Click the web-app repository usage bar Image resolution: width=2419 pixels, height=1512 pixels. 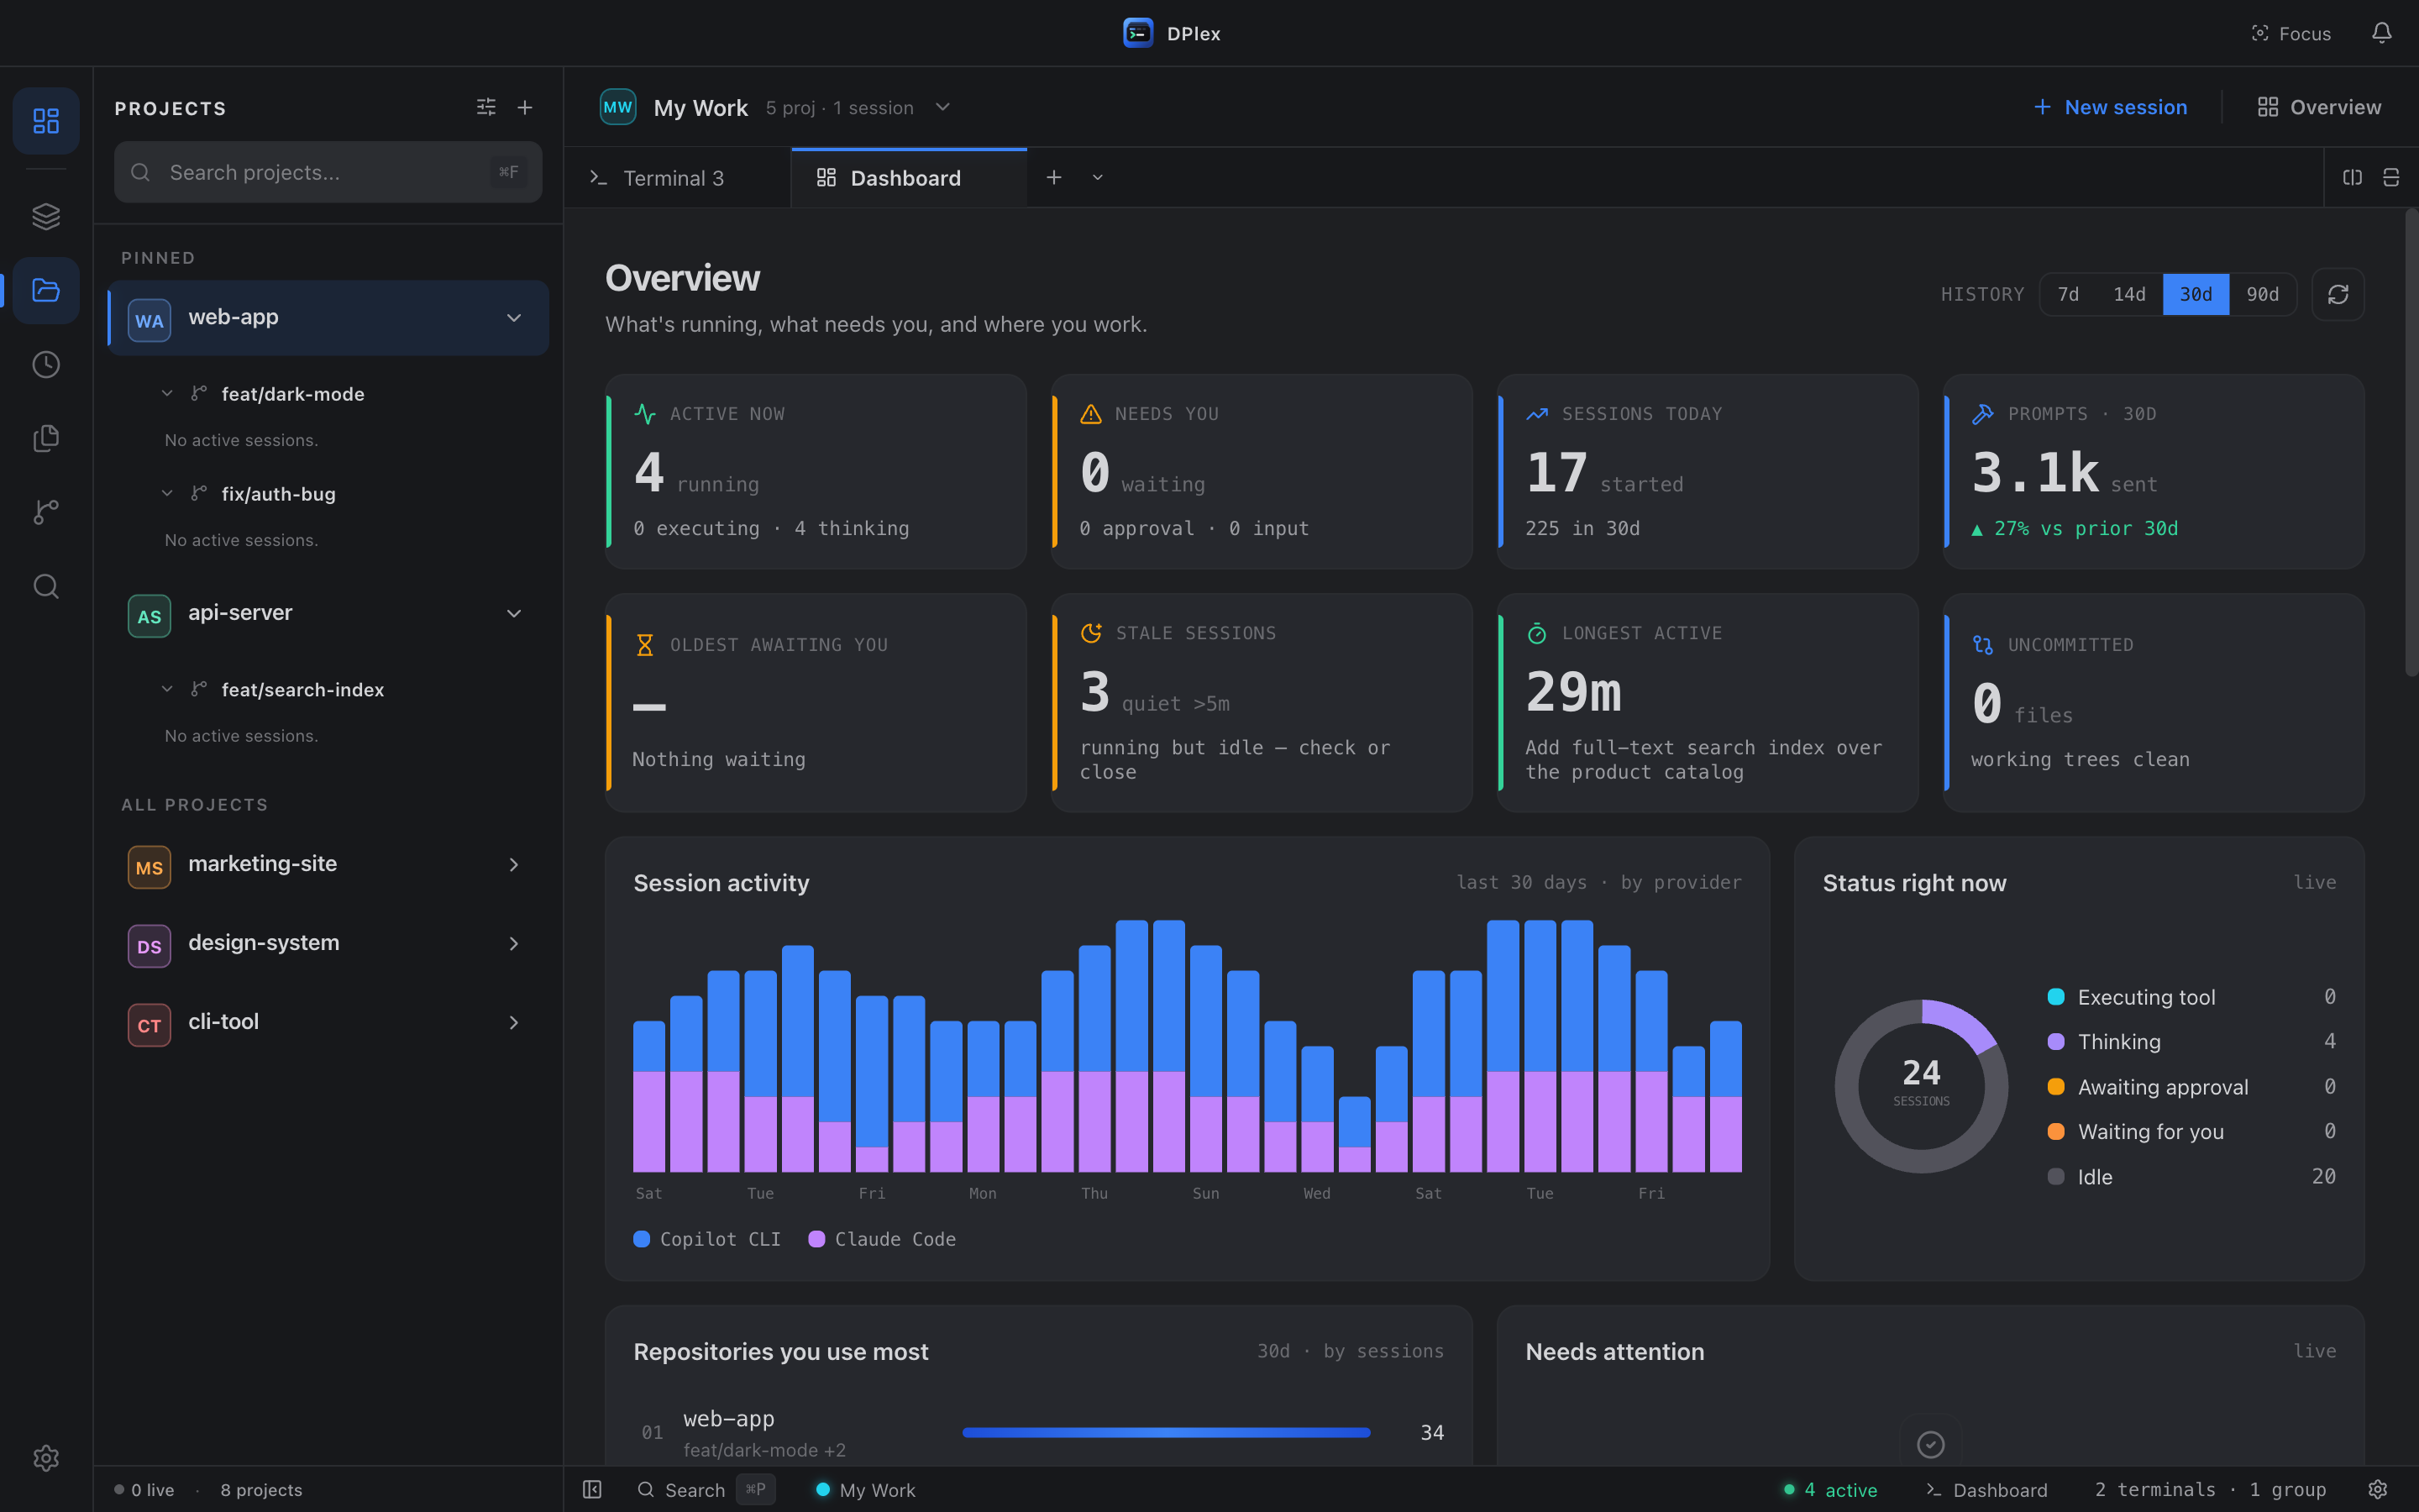click(x=1166, y=1432)
